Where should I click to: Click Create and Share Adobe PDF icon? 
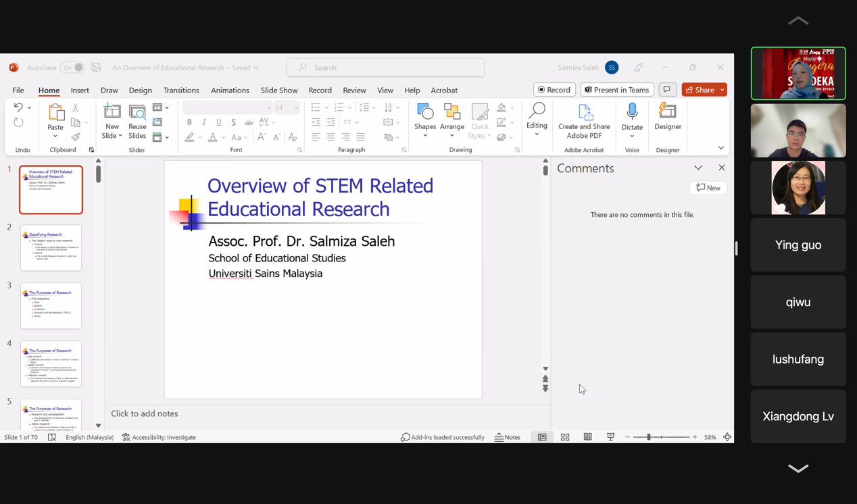pos(584,112)
